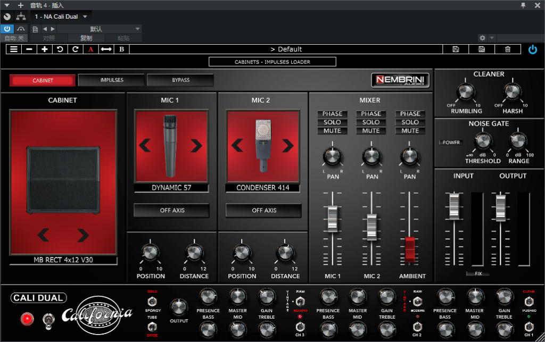Select the CH 3 channel switch
545x342 pixels.
pos(300,327)
